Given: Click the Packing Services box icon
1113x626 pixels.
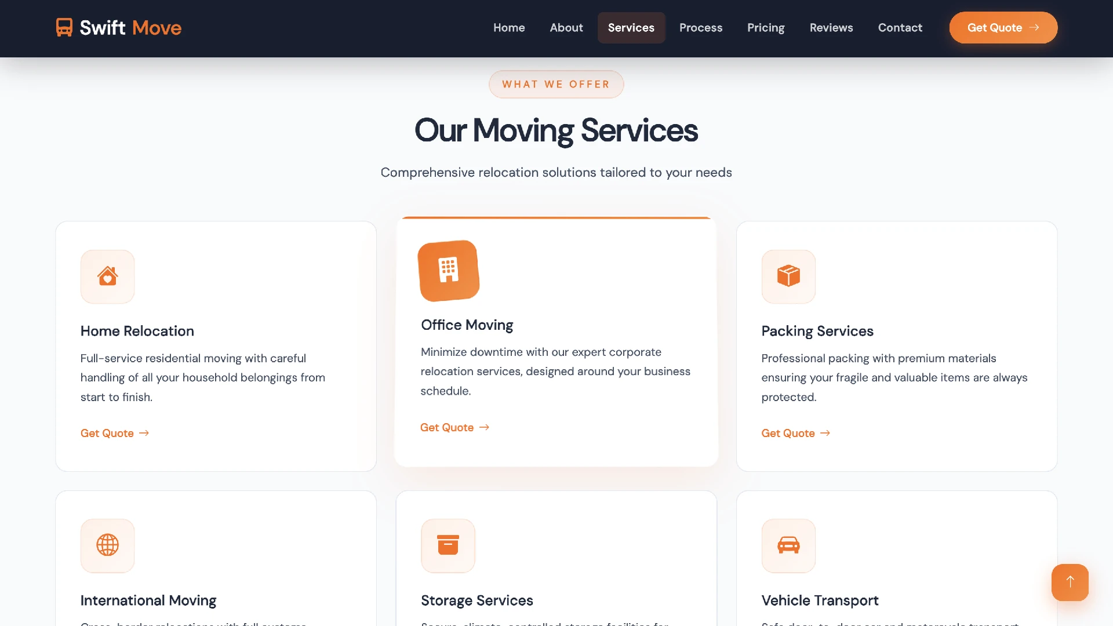Looking at the screenshot, I should pos(788,276).
